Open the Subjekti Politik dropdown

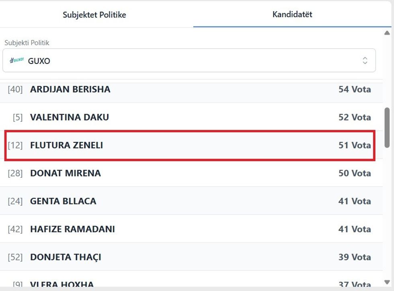pos(189,61)
